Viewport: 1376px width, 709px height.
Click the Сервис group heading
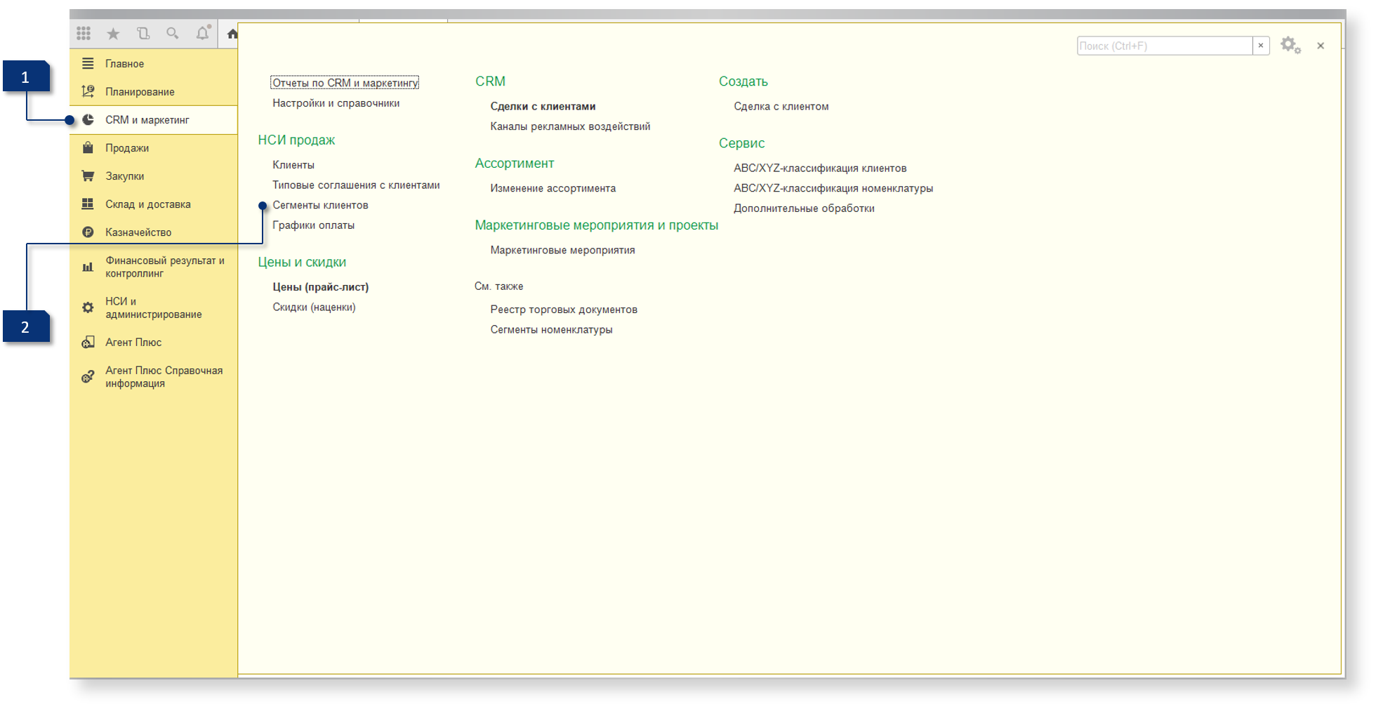pos(742,143)
